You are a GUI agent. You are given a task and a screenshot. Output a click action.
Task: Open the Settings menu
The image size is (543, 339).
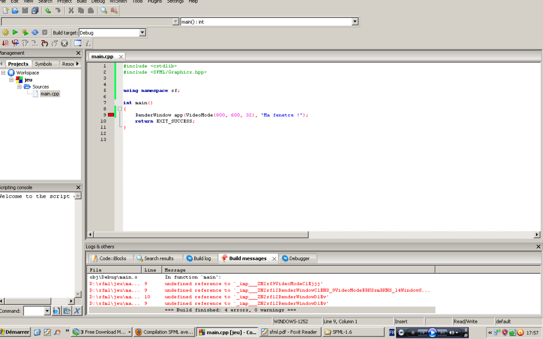coord(175,2)
